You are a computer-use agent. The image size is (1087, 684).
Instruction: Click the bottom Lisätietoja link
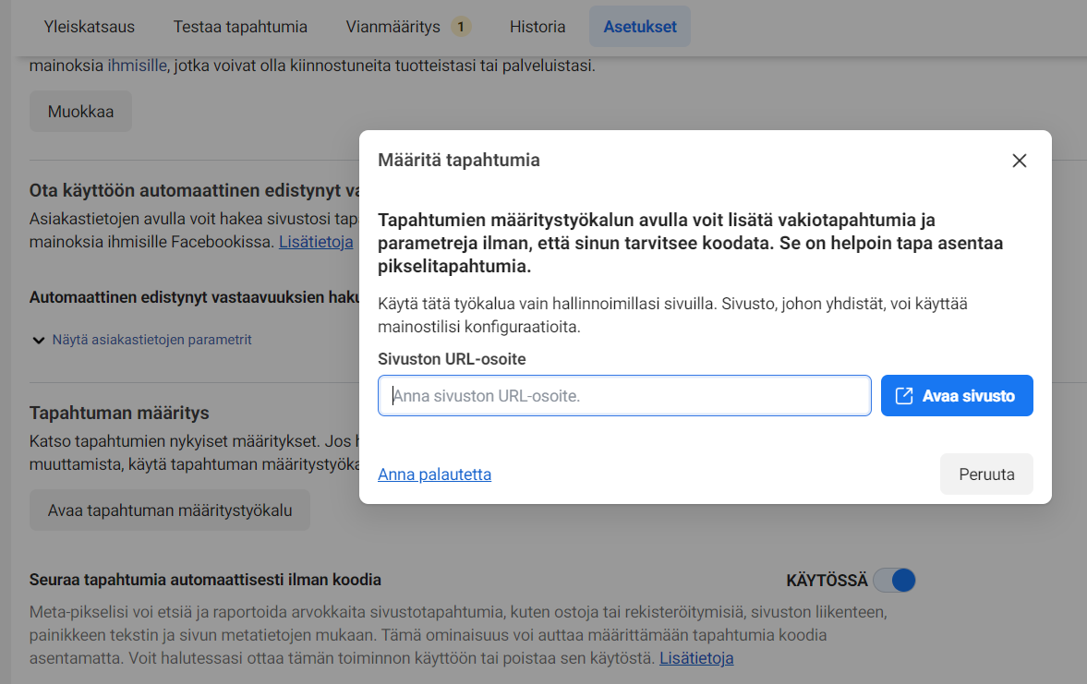coord(695,657)
